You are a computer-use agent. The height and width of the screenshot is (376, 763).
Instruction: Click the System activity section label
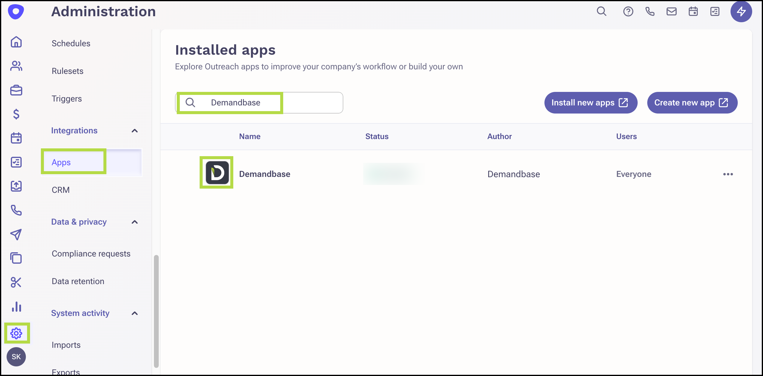point(80,313)
